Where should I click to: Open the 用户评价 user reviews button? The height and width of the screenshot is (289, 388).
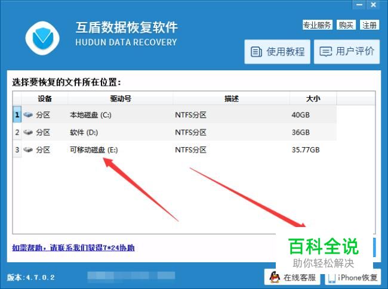[347, 52]
